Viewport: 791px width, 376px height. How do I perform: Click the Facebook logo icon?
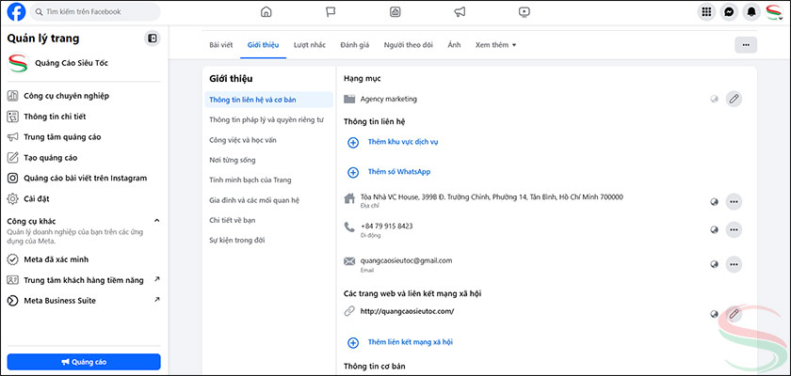[14, 12]
